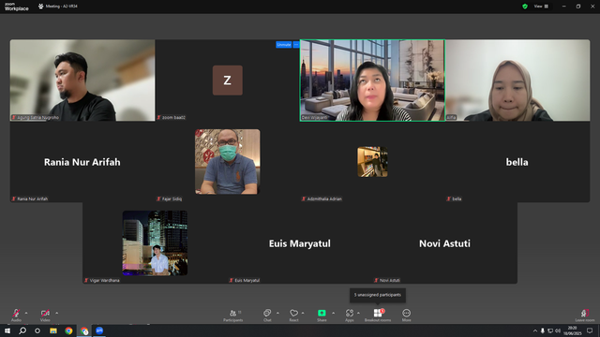Open the More toolbar menu
The image size is (600, 337).
point(406,315)
